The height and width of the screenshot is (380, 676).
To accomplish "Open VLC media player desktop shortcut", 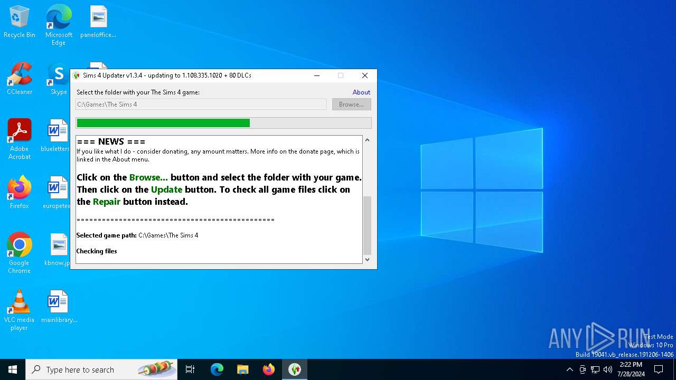I will [20, 310].
